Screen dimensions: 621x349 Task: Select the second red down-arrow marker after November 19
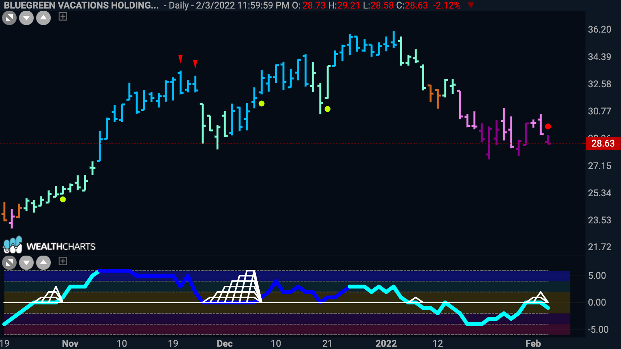[x=195, y=64]
